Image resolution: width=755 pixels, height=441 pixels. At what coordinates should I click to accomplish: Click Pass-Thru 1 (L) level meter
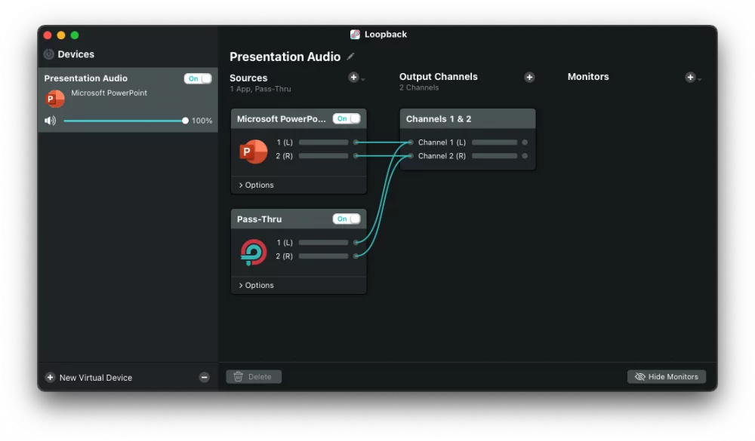323,243
